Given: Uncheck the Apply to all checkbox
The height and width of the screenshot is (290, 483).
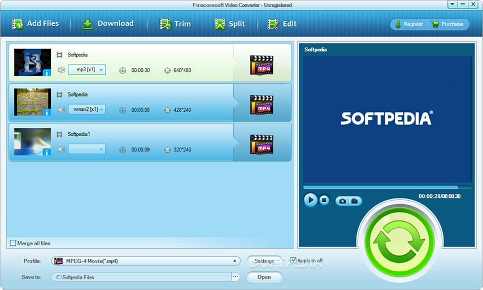Looking at the screenshot, I should (293, 261).
